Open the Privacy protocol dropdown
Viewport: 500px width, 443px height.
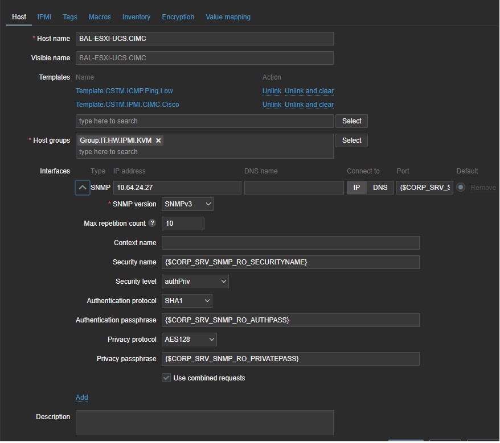coord(189,340)
